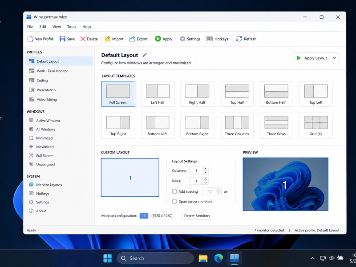Select the Presentation profile
This screenshot has width=356, height=267.
tap(59, 90)
